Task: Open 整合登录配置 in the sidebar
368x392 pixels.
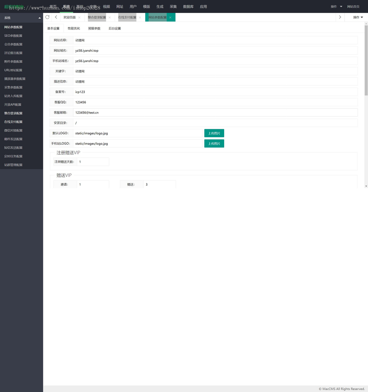Action: coord(21,113)
